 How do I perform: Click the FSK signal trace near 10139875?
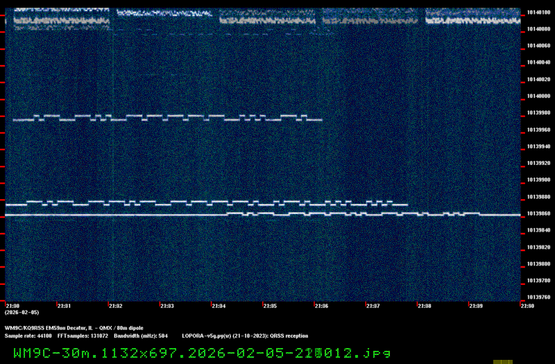click(x=206, y=203)
